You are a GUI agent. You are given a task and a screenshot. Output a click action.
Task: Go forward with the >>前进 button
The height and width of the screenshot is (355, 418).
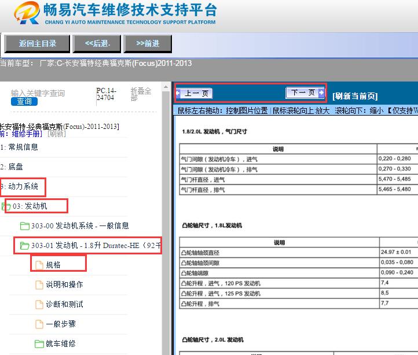click(x=148, y=43)
